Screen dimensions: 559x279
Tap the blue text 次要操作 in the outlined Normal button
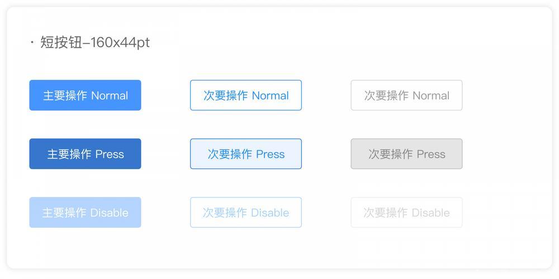coord(226,95)
